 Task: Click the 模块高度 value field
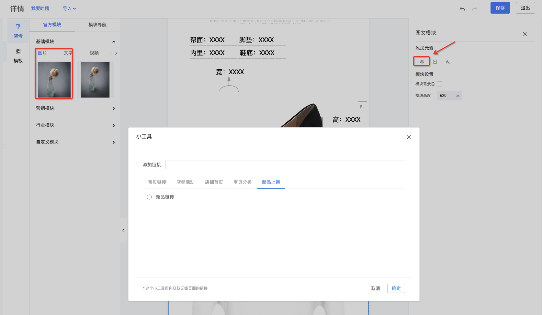click(449, 96)
